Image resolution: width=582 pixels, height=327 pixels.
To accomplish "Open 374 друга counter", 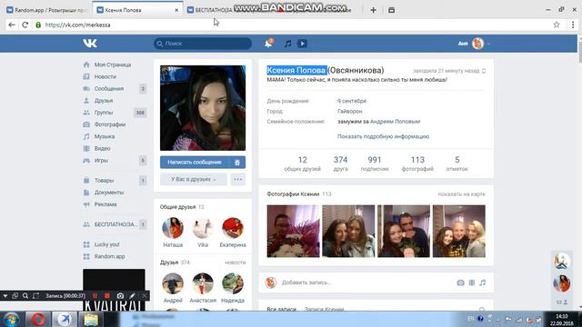I will click(340, 163).
